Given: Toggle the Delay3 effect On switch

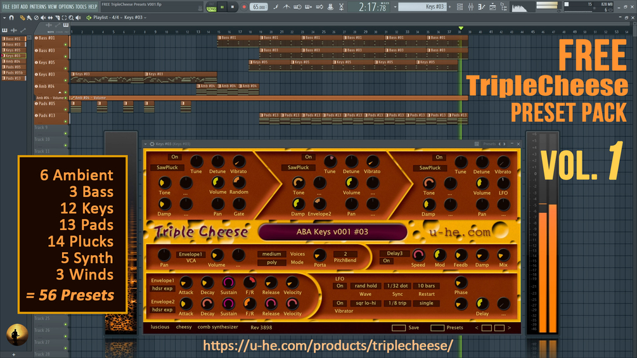Looking at the screenshot, I should click(x=387, y=261).
